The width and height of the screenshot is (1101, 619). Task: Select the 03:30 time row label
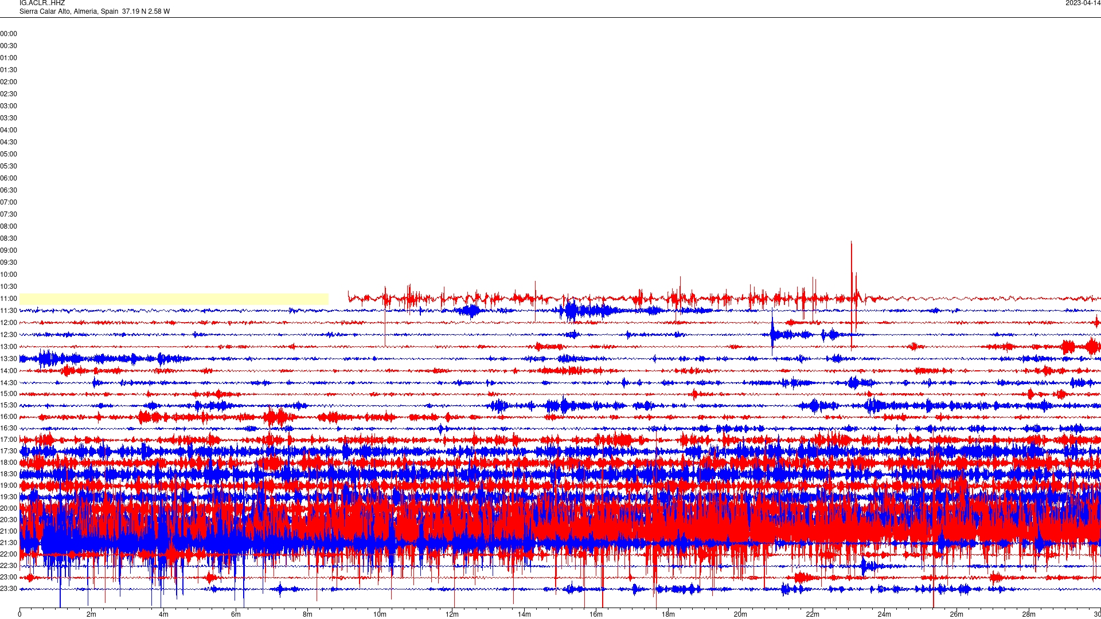point(9,118)
